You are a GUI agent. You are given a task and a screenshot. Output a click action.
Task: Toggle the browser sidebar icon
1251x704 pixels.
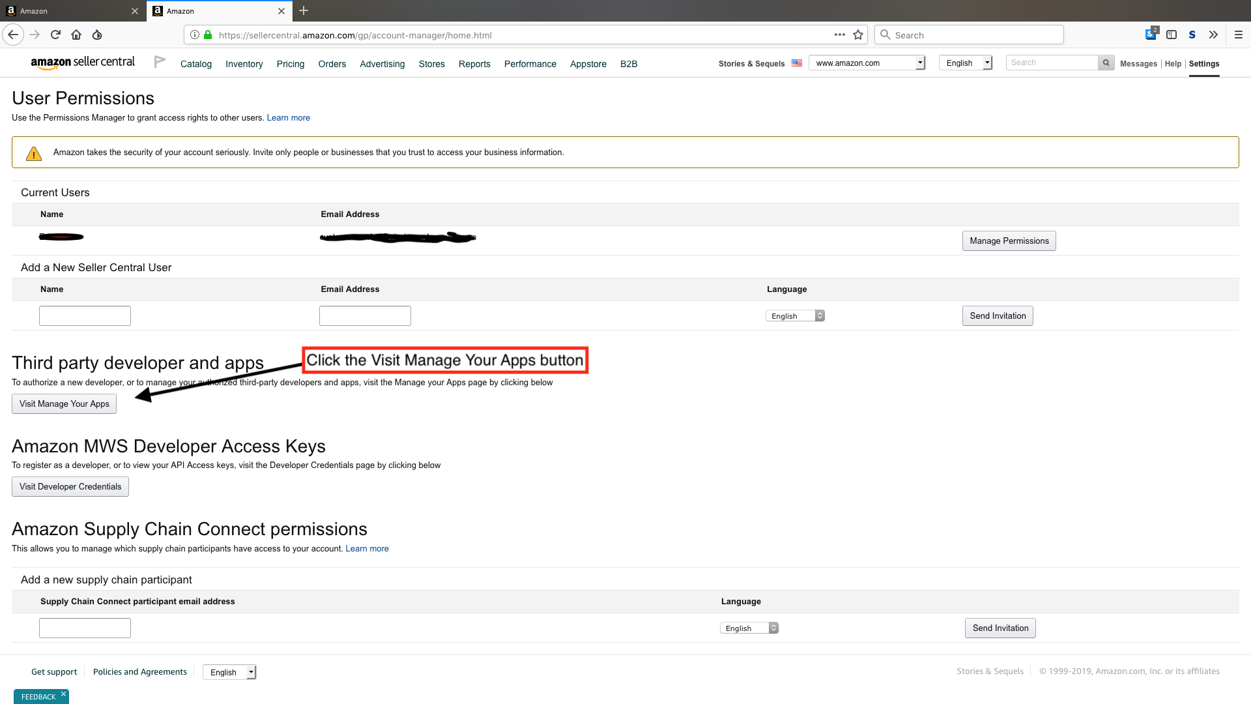coord(1172,35)
